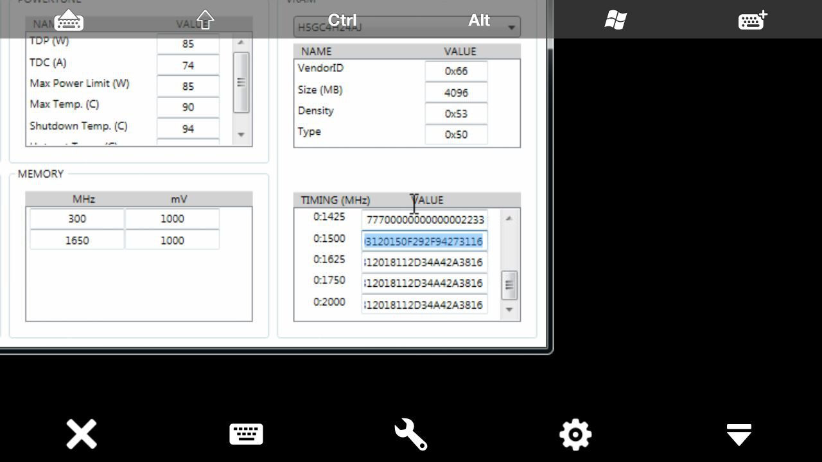Image resolution: width=822 pixels, height=462 pixels.
Task: Click the MHz column header in Memory
Action: pyautogui.click(x=83, y=199)
